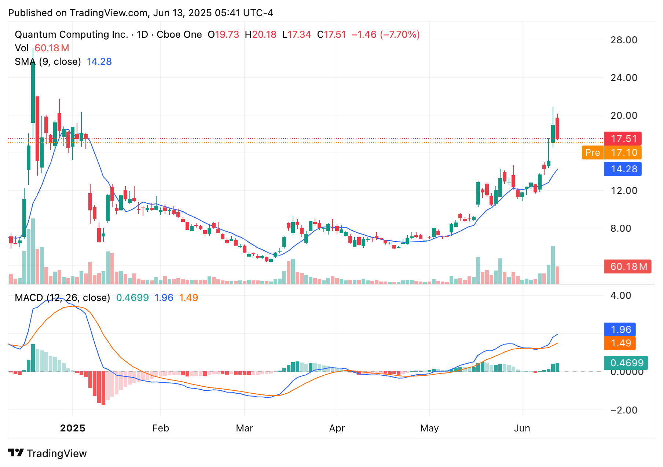Click the low price value L17.34
Image resolution: width=663 pixels, height=467 pixels.
pos(297,34)
